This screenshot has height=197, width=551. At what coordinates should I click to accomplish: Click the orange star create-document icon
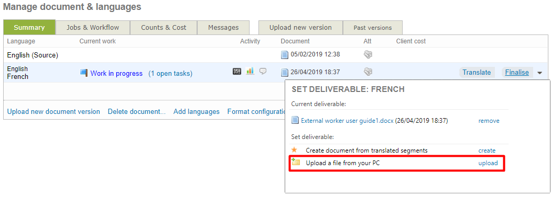295,149
